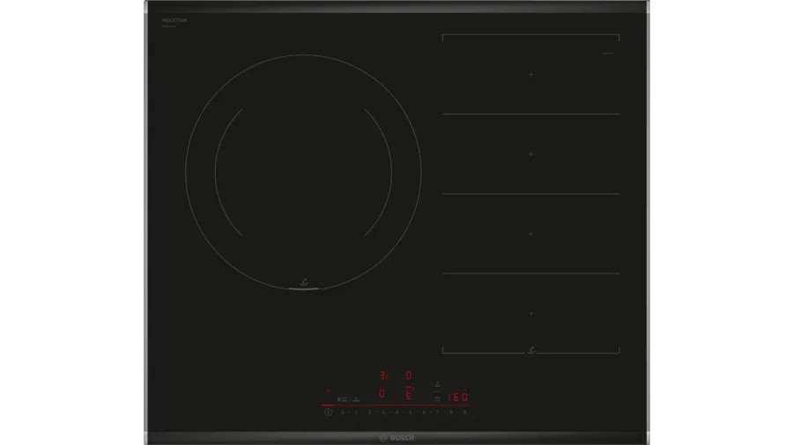Viewport: 793px width, 445px height.
Task: Set power level 5 on the slider scale
Action: (410, 412)
